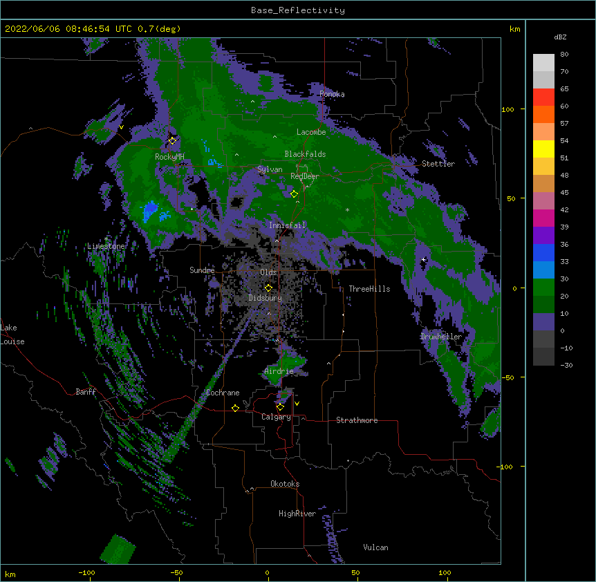Click the yellow diamond marker above RockyMH

(x=172, y=141)
